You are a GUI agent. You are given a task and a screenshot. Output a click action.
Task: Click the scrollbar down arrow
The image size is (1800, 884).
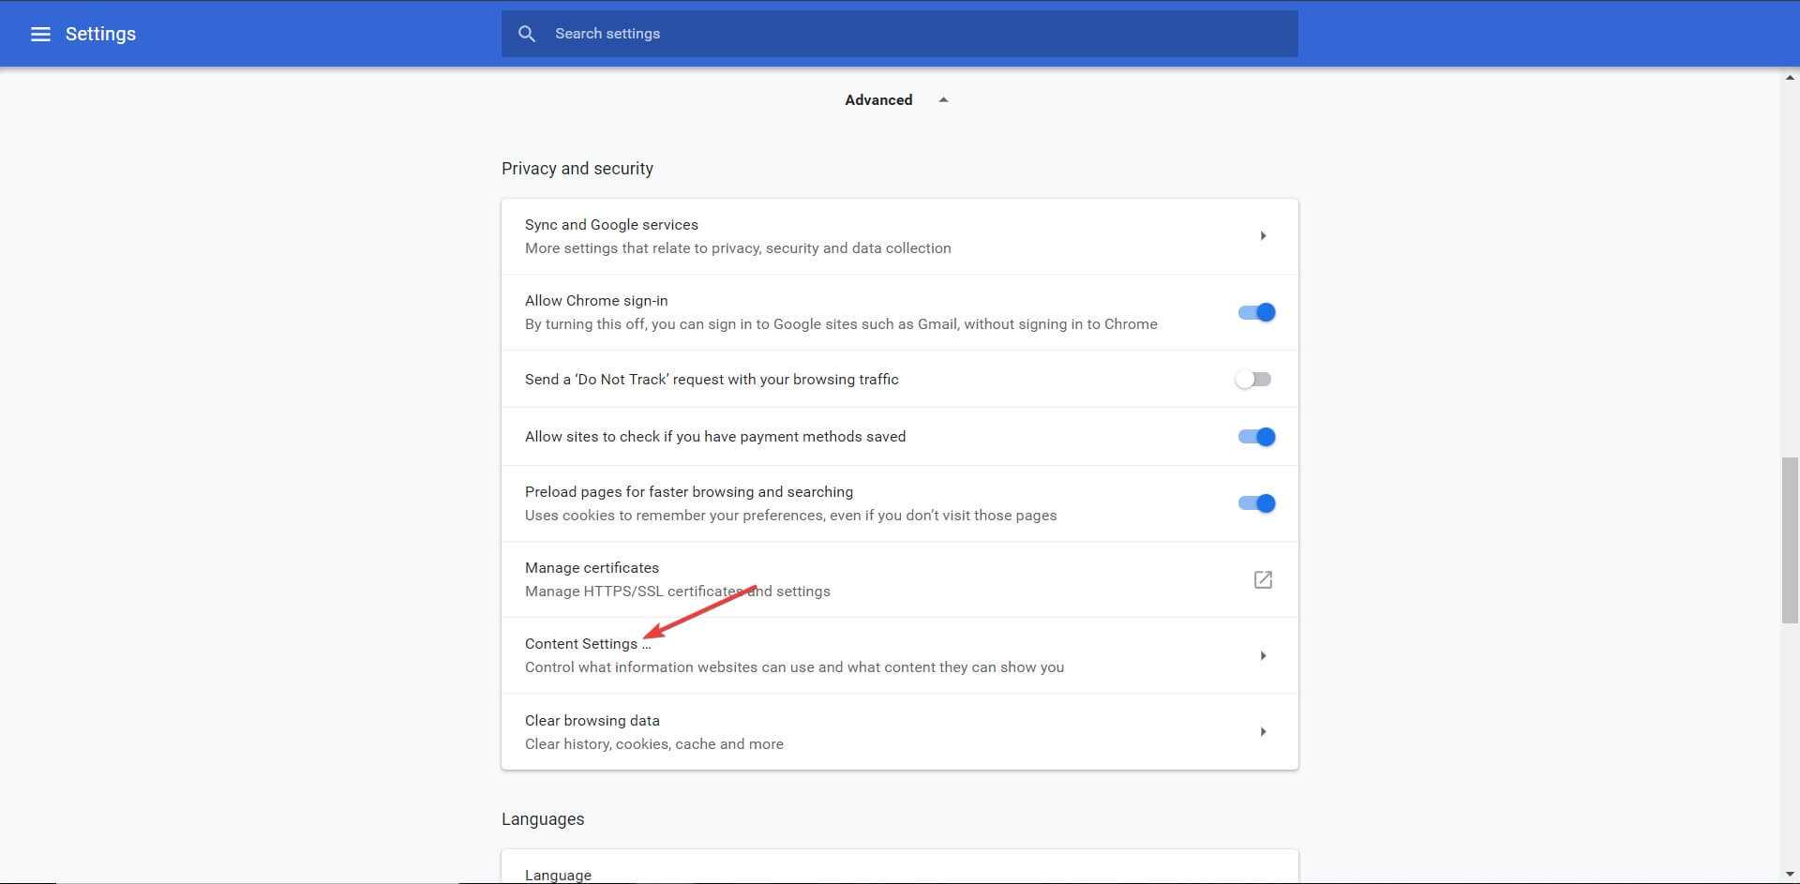1790,874
